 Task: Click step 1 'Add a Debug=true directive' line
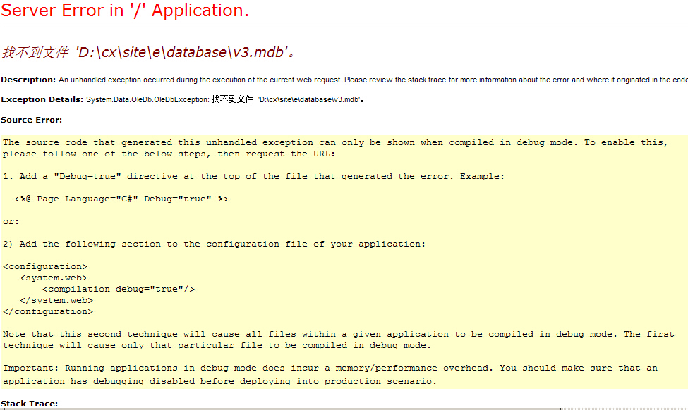tap(254, 176)
